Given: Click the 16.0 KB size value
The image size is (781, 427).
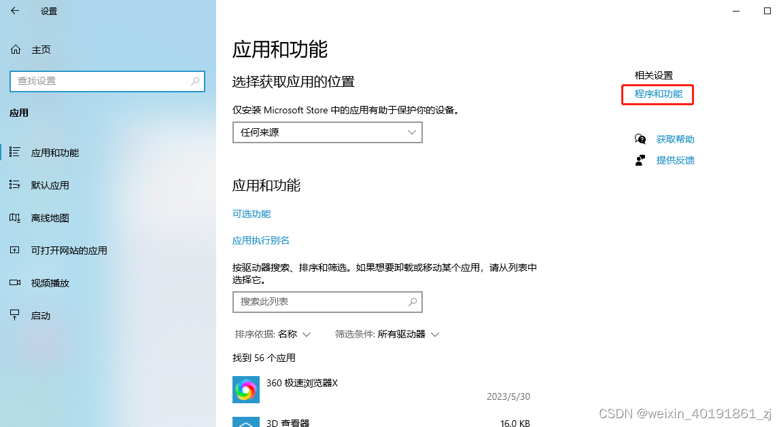Looking at the screenshot, I should (515, 423).
